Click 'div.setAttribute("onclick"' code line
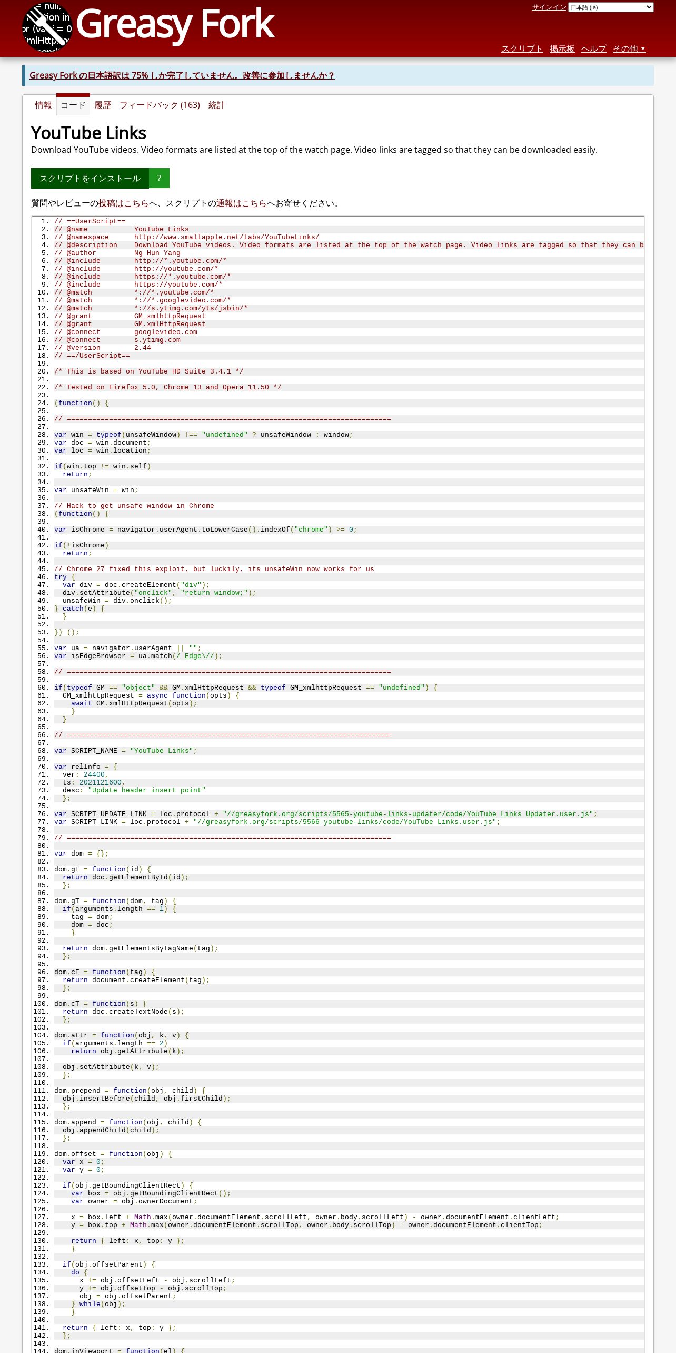 pyautogui.click(x=160, y=593)
